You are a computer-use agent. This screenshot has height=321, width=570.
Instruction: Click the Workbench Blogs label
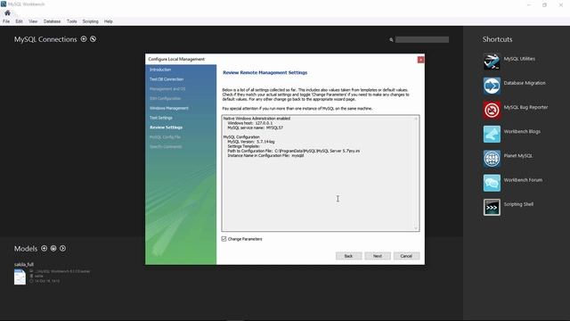pos(522,131)
